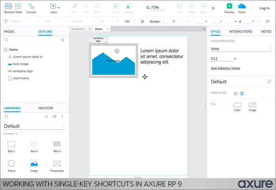Click the Share cloud icon
This screenshot has height=190, width=276.
(x=242, y=6)
